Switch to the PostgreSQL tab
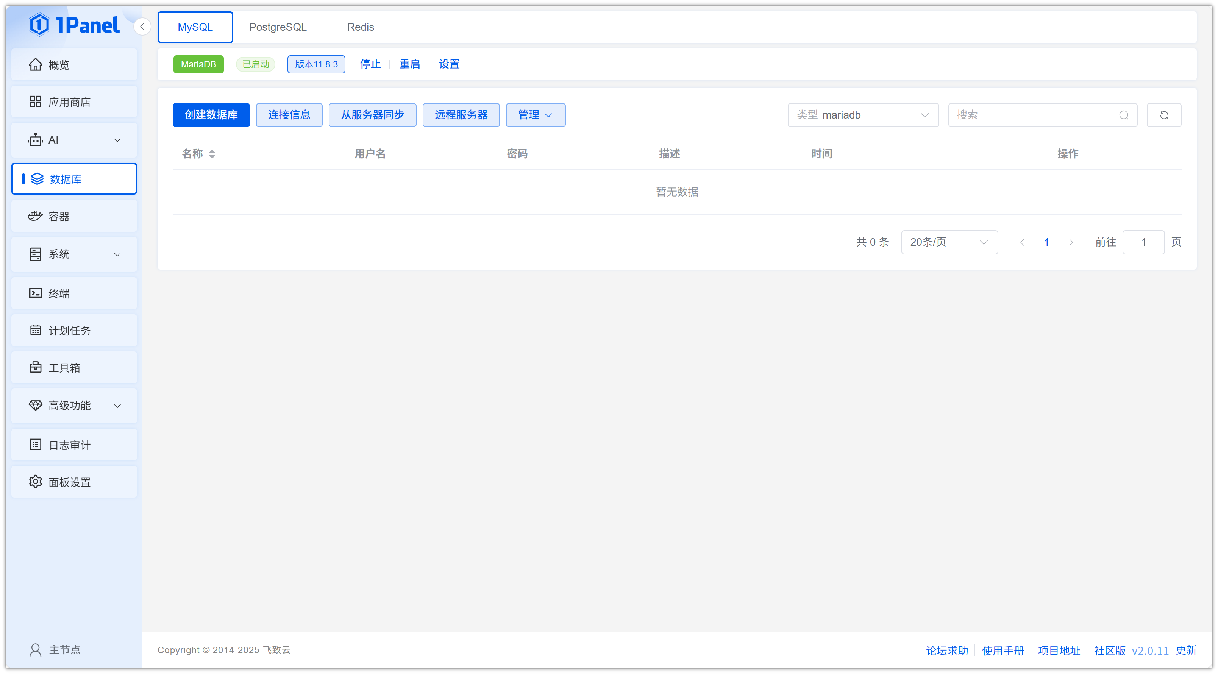 pos(278,27)
